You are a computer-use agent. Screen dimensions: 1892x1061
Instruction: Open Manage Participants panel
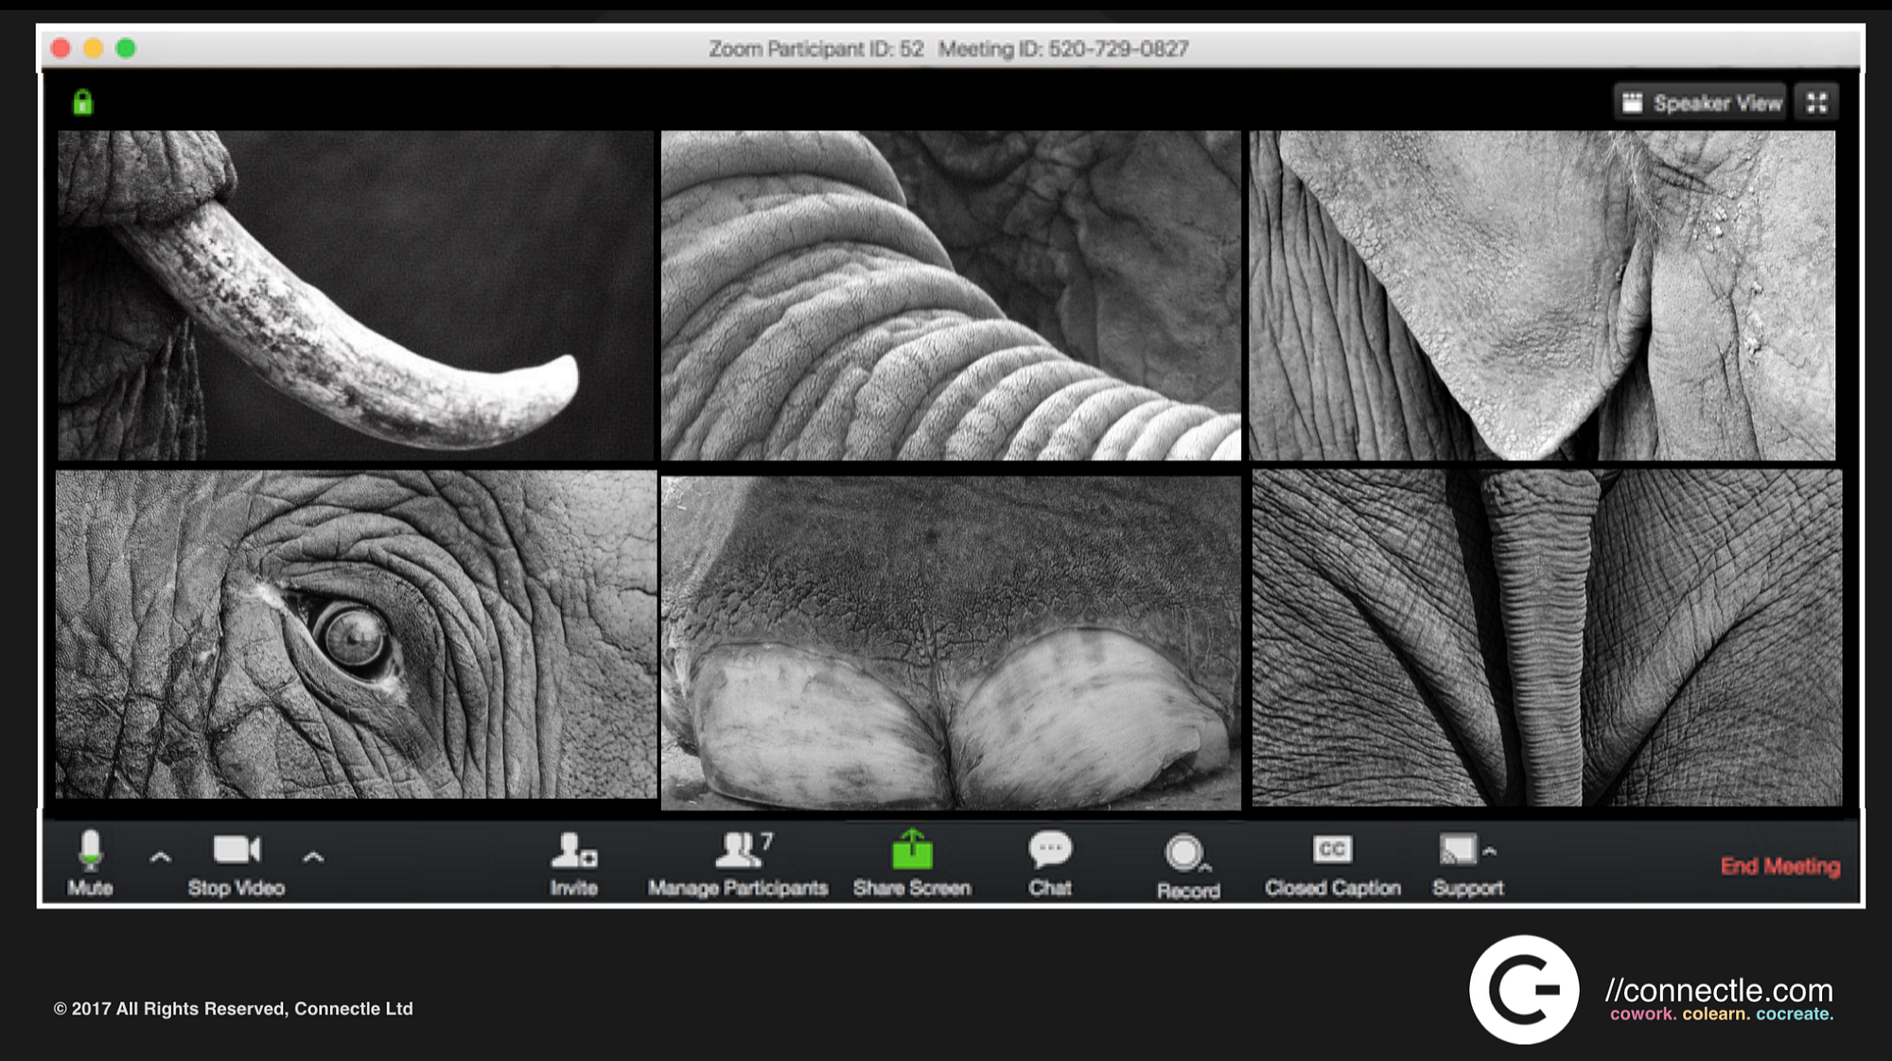click(x=738, y=851)
